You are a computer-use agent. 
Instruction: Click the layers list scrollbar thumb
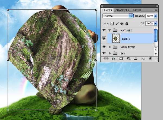[x=156, y=35]
